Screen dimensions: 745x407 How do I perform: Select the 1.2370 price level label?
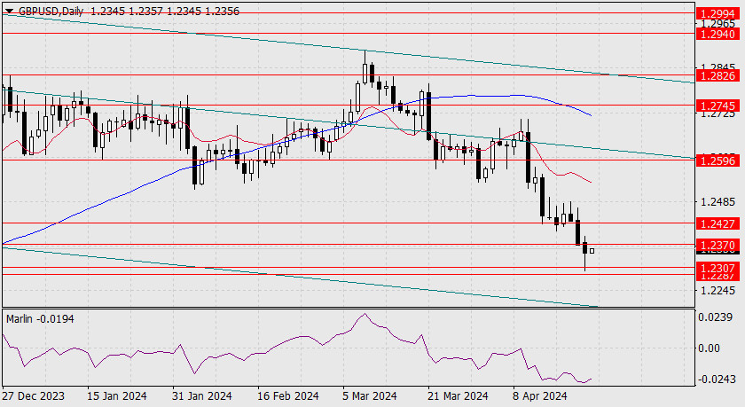[718, 245]
